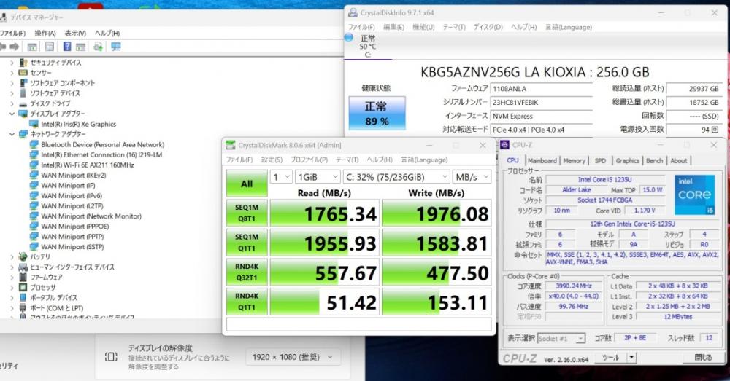The width and height of the screenshot is (730, 381).
Task: Open Device Manager 表示(V) menu
Action: click(x=75, y=33)
